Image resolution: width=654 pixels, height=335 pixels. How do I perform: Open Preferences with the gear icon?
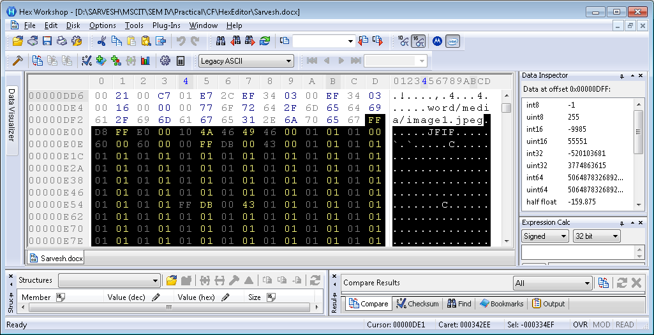165,61
